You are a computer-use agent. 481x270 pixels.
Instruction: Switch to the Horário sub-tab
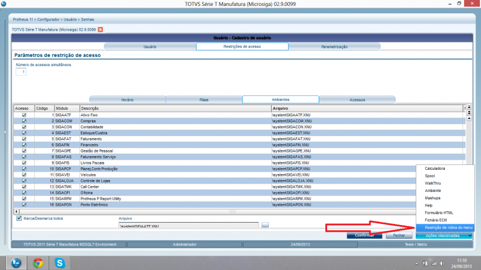pos(127,100)
